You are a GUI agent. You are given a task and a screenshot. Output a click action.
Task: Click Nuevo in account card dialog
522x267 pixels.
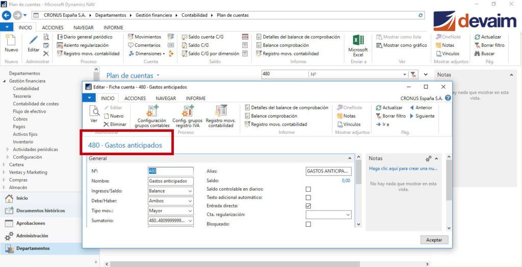point(114,116)
